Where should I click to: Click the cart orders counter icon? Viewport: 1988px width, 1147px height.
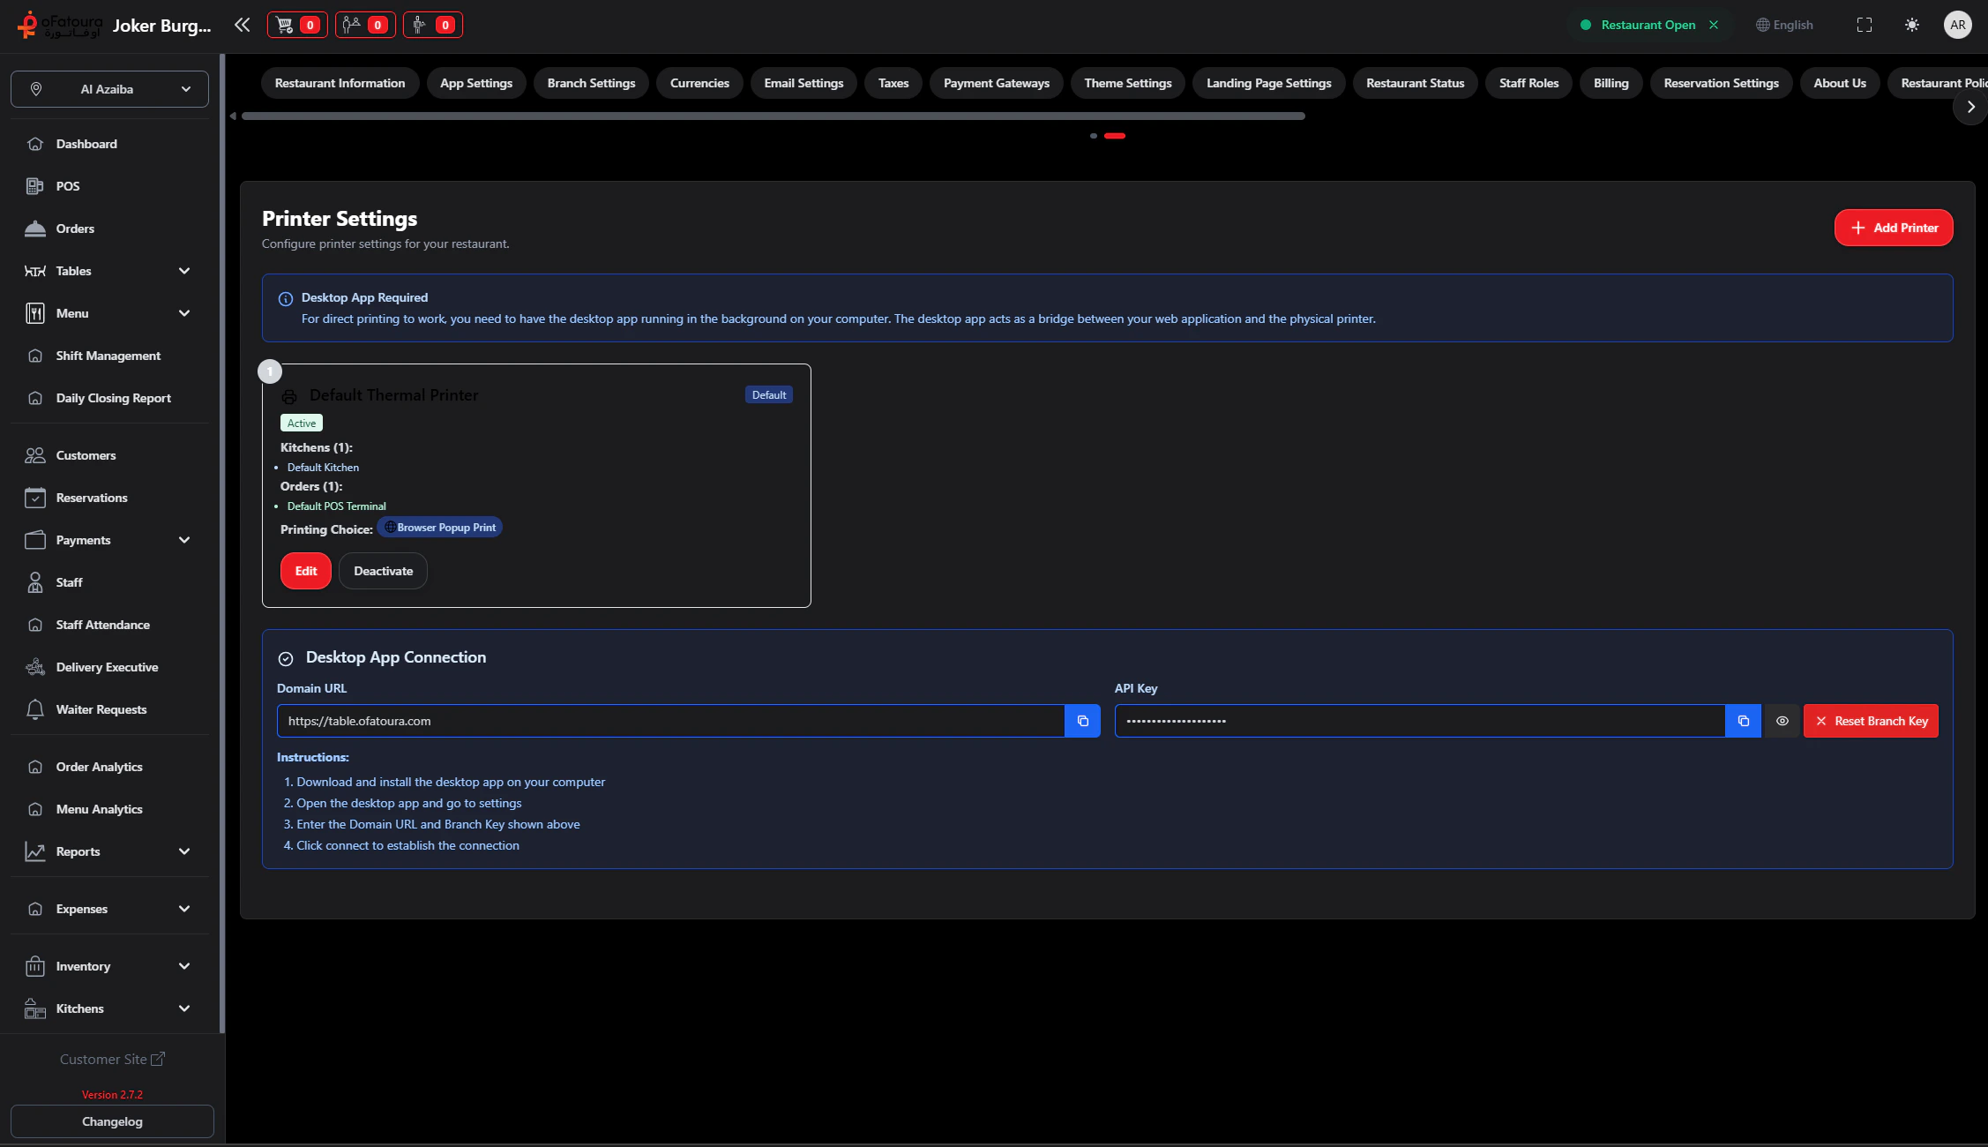[296, 25]
